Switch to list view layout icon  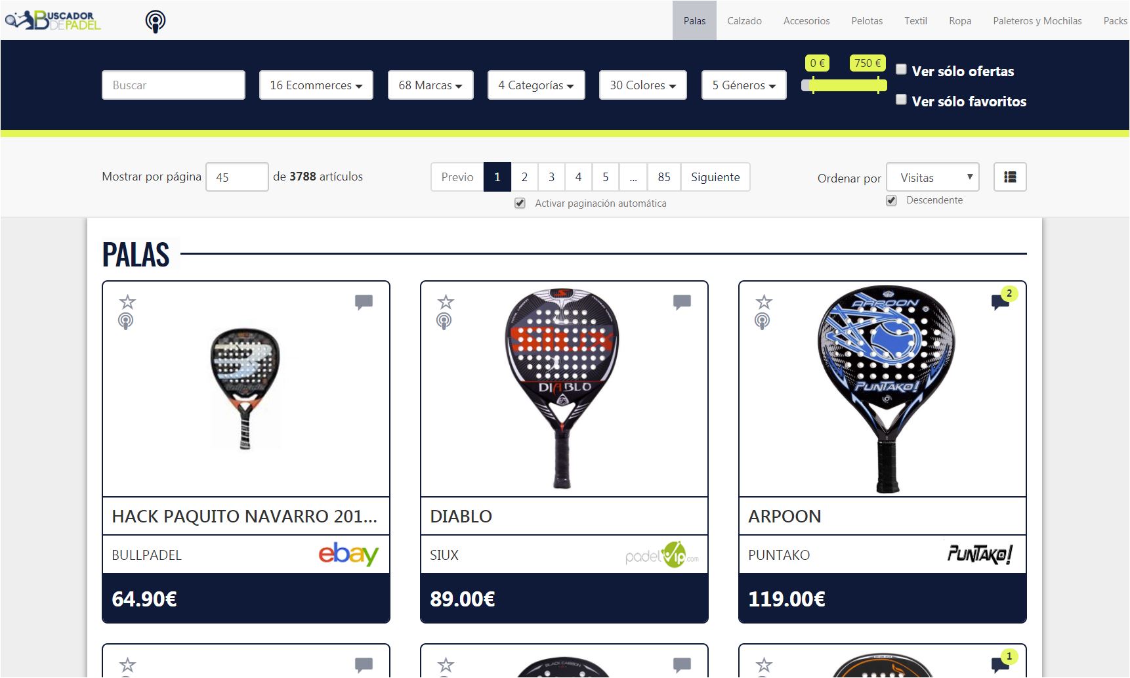click(1010, 177)
